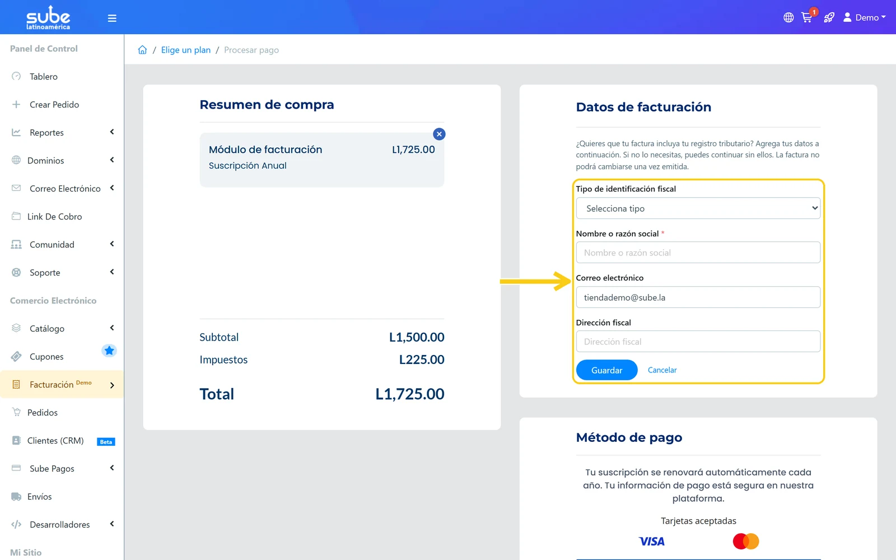The width and height of the screenshot is (896, 560).
Task: Click the Sube Latinoamérica logo
Action: click(48, 17)
